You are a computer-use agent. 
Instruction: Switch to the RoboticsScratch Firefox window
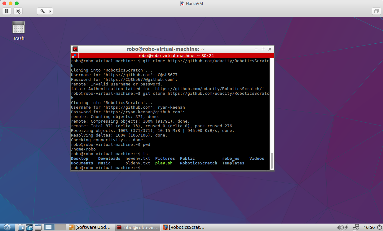[x=184, y=227]
